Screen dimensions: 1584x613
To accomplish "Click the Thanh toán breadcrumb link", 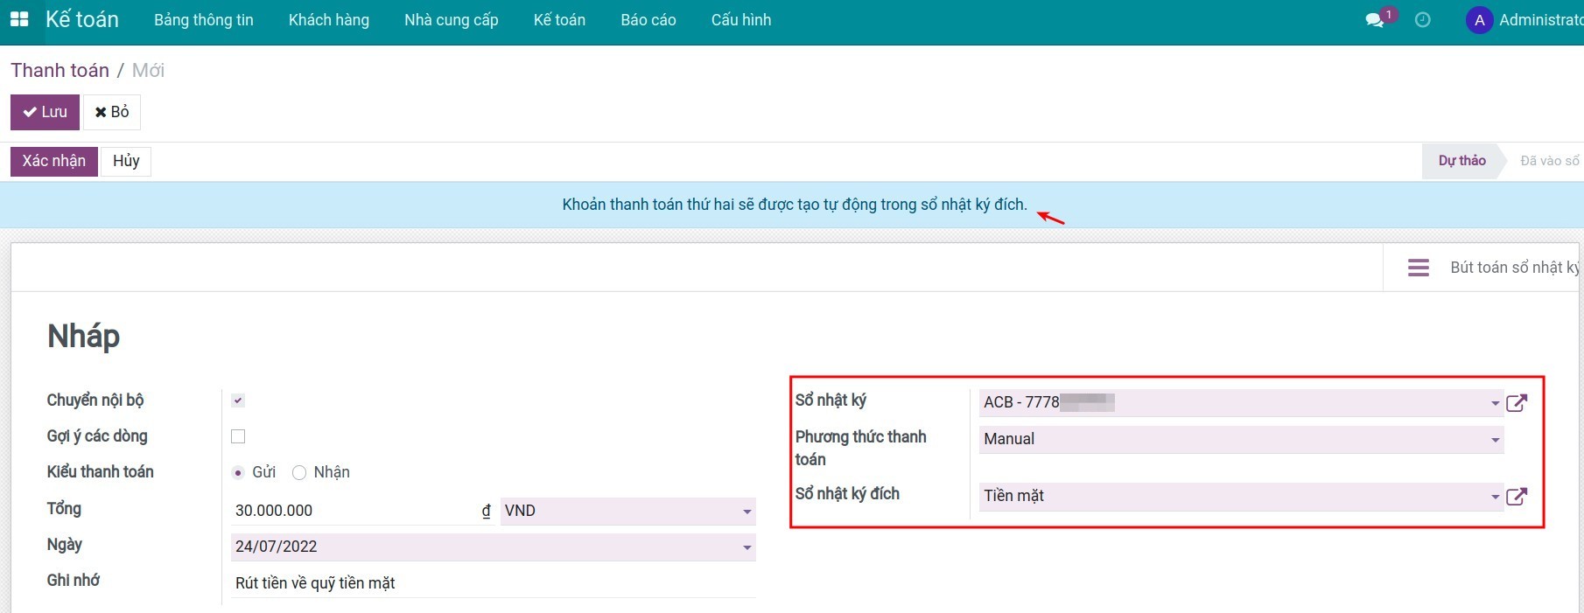I will pyautogui.click(x=60, y=71).
